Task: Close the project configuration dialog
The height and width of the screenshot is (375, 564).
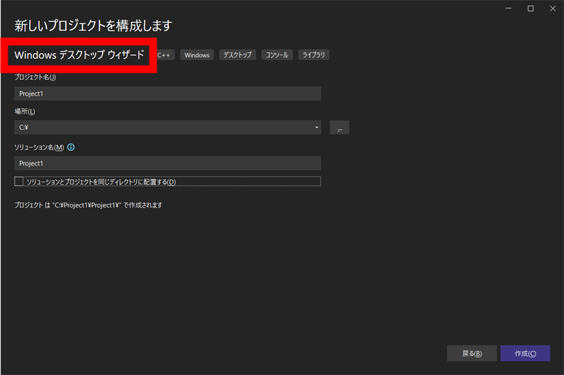Action: [551, 8]
